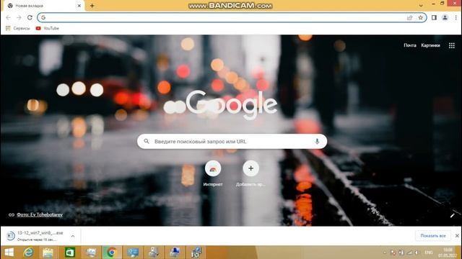Open the YouTube bookmark

pos(48,28)
